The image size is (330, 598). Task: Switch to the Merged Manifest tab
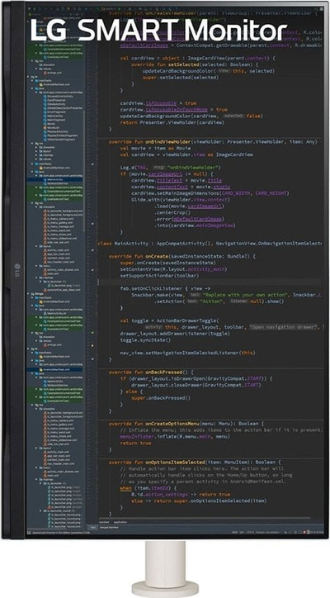point(109,528)
